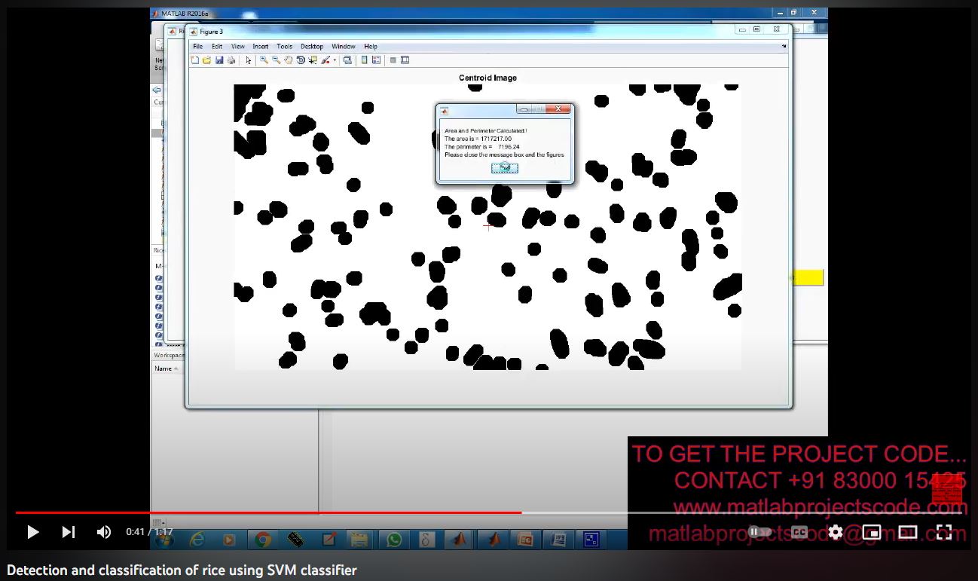Click the Insert Colorbar icon
Screen dimensions: 978x581
coord(365,60)
